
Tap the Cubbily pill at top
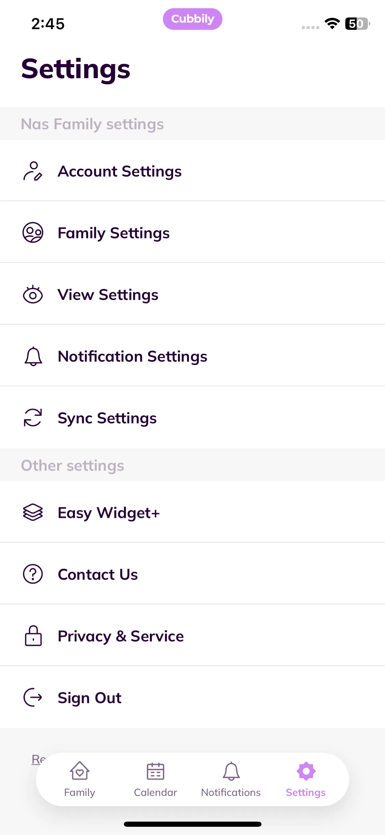tap(192, 19)
